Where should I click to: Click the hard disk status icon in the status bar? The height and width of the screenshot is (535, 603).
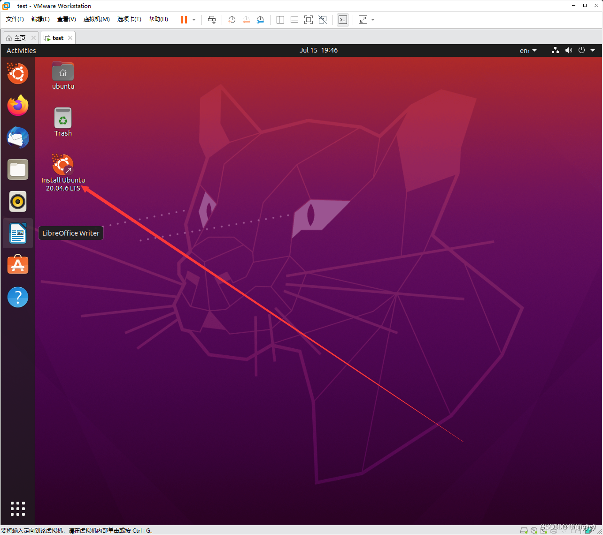[x=524, y=530]
